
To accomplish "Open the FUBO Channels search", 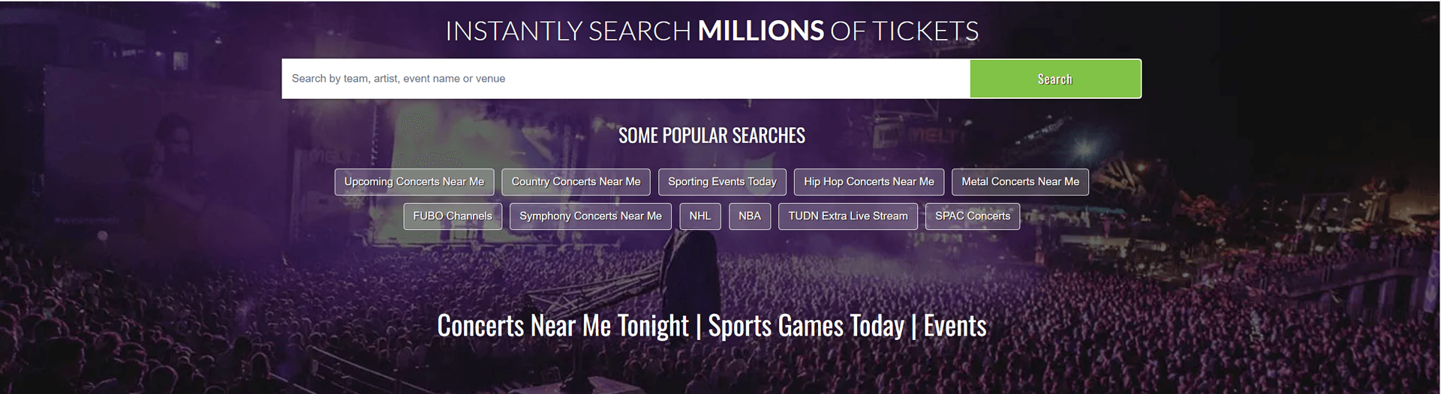I will point(453,216).
